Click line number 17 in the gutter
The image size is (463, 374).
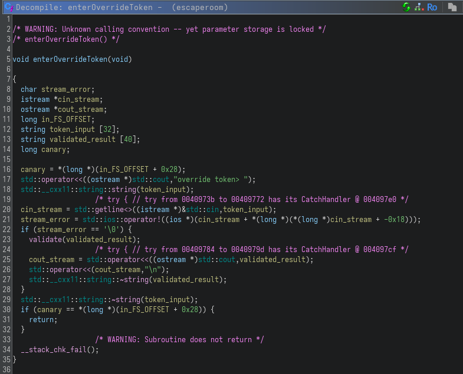point(6,179)
